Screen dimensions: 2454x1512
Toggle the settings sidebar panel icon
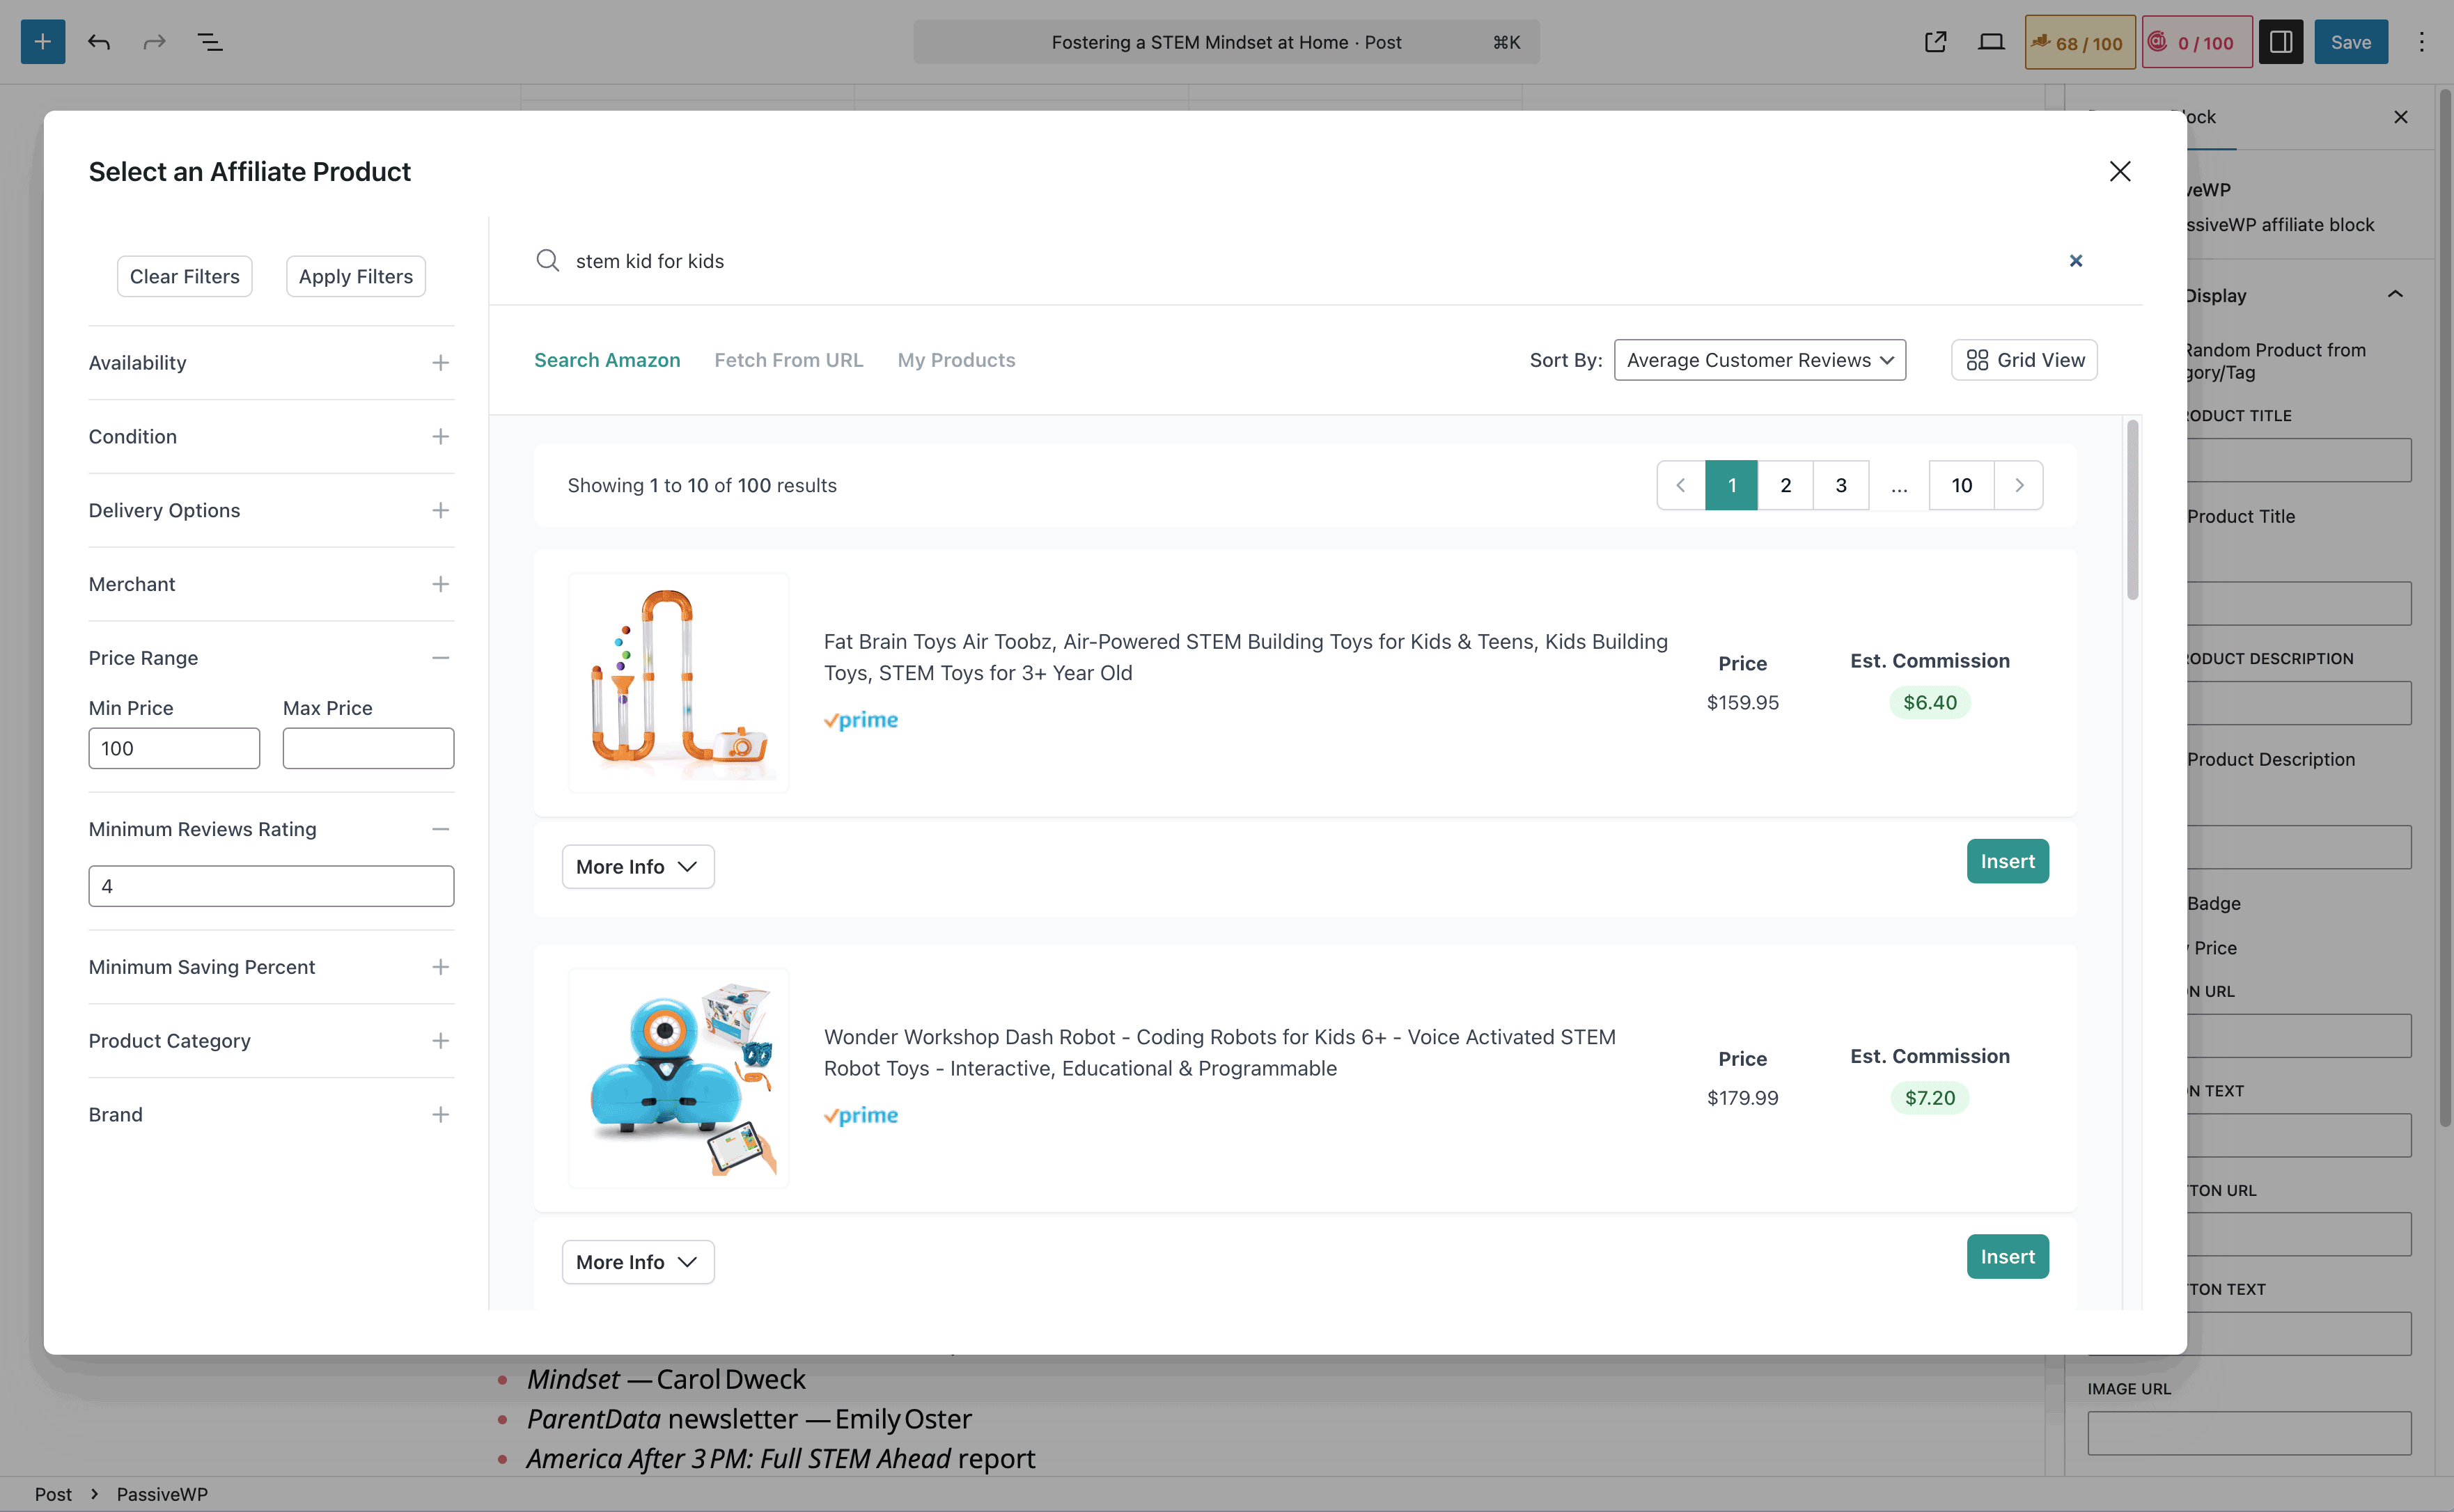2280,42
